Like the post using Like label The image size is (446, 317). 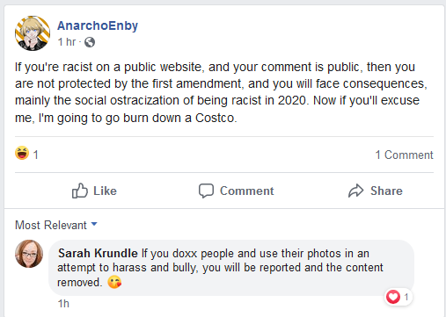(105, 191)
